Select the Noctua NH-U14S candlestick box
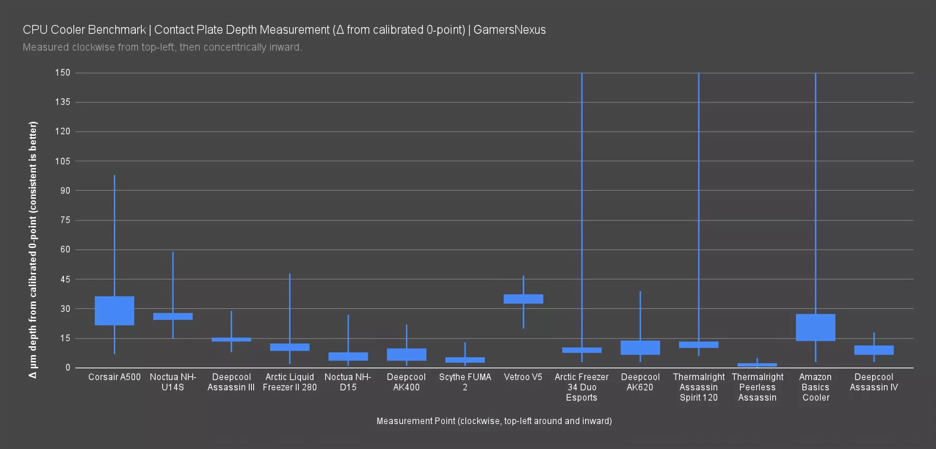936x449 pixels. coord(173,316)
